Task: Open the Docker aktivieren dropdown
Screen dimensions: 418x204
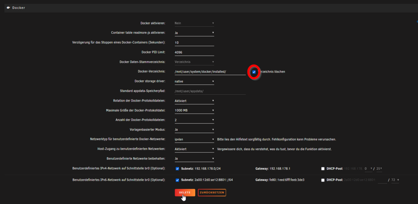Action: (x=194, y=23)
